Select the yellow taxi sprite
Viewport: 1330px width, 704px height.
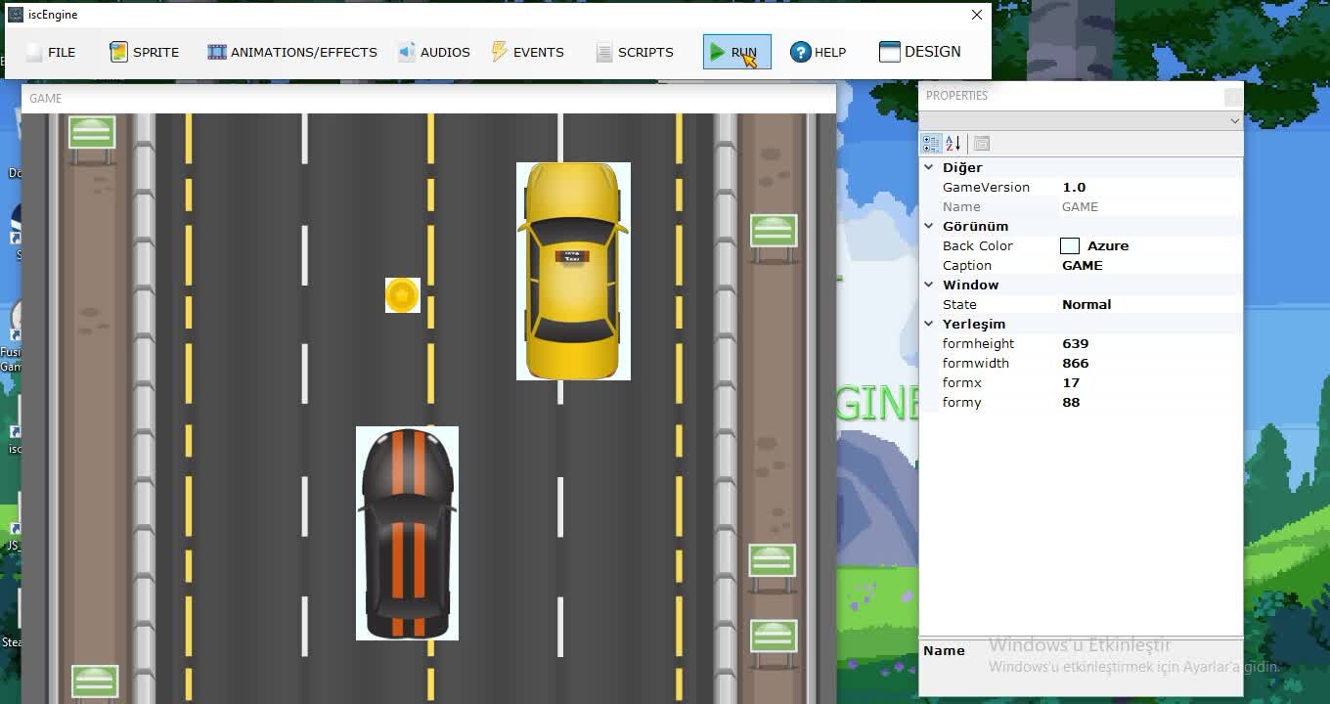[x=573, y=271]
